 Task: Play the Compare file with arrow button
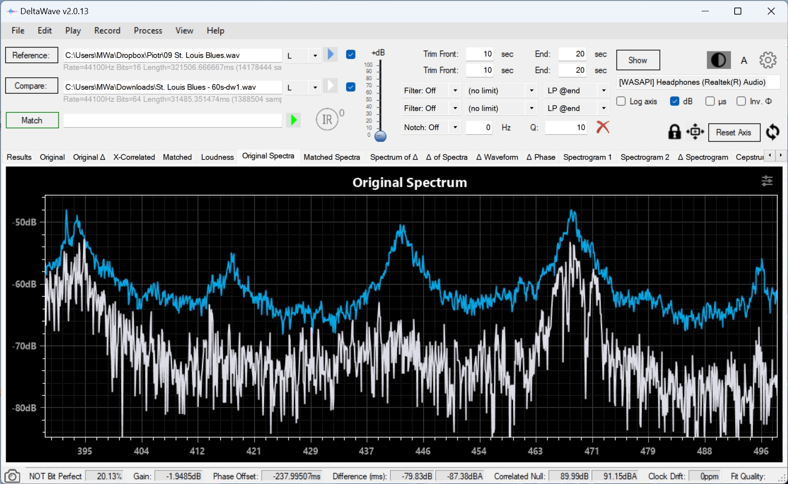click(331, 86)
